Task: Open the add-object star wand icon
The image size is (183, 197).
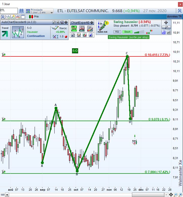Action: pos(13,17)
